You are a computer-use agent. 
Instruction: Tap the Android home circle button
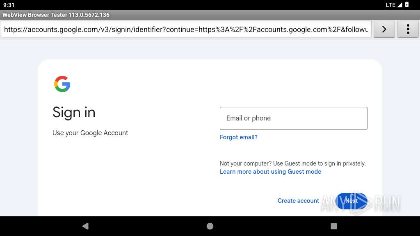(x=210, y=226)
